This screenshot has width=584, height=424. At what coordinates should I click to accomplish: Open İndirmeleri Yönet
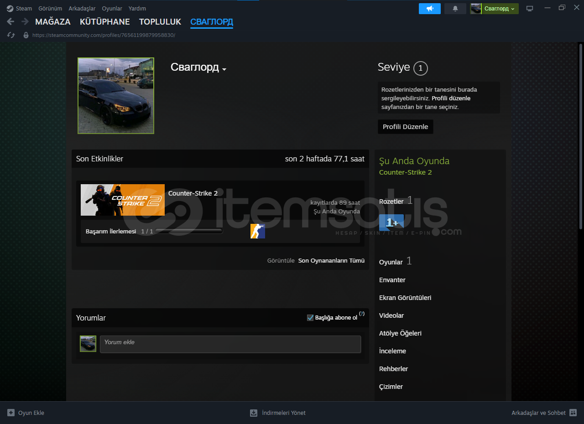click(x=284, y=413)
